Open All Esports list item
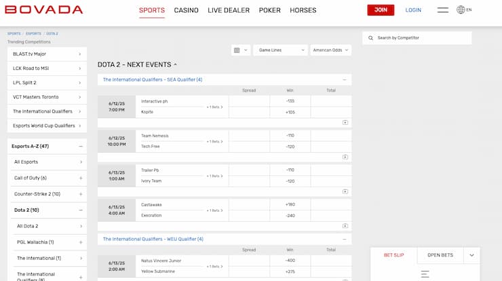This screenshot has width=502, height=281. point(48,162)
